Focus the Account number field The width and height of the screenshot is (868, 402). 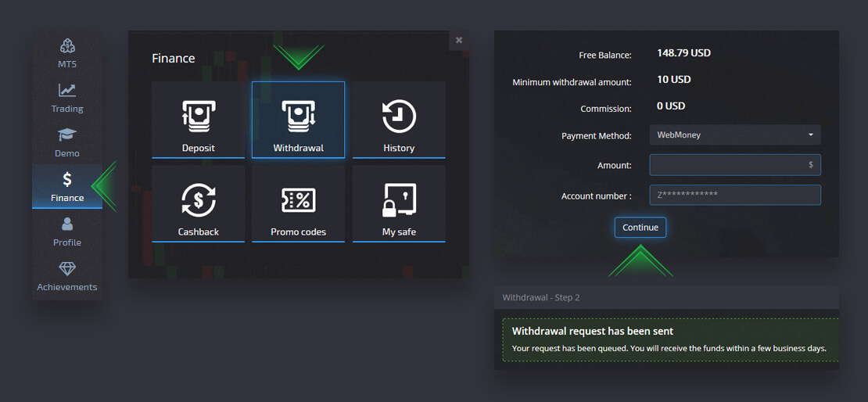[x=735, y=195]
